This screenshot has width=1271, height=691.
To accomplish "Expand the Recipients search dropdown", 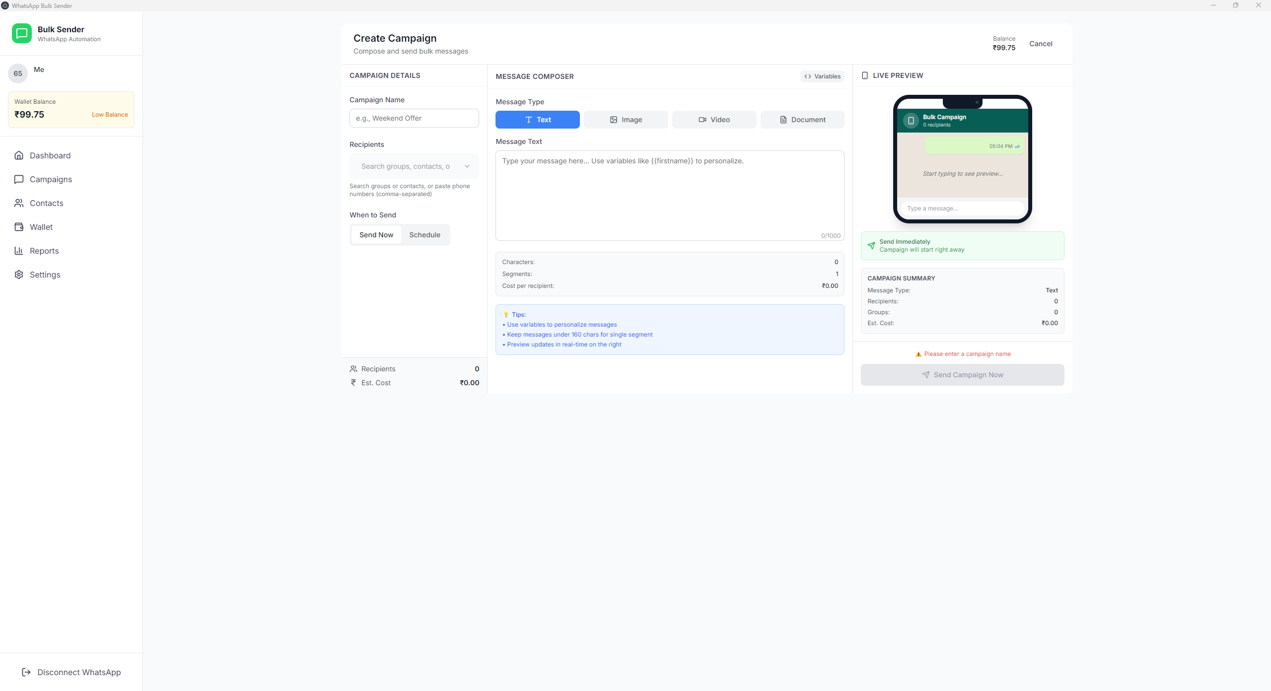I will pyautogui.click(x=466, y=166).
